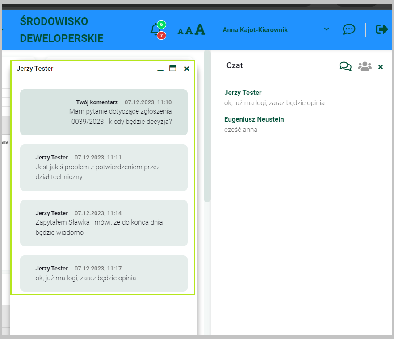Minimize the Jerzy Tester chat window
394x339 pixels.
[x=160, y=69]
